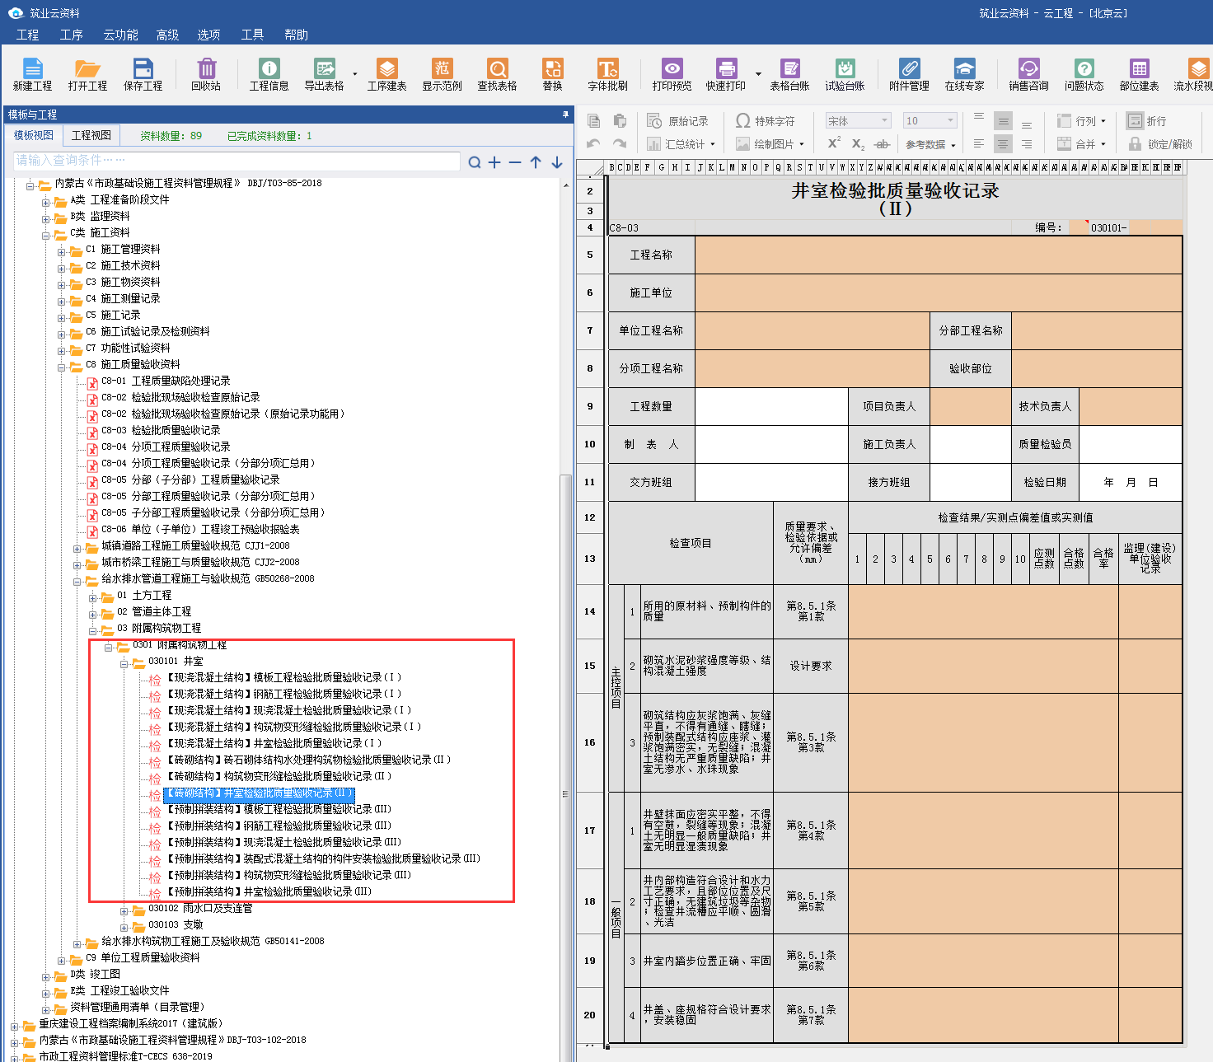Open the 帮助 menu
1213x1062 pixels.
[x=296, y=35]
